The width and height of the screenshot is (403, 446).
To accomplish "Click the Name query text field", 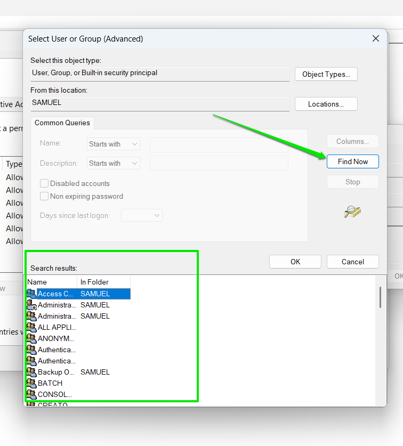I will [x=219, y=145].
